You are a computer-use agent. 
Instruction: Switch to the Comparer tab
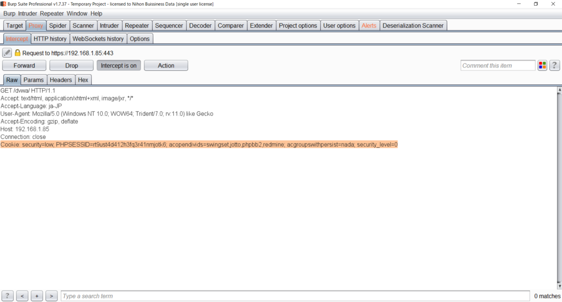click(x=231, y=25)
